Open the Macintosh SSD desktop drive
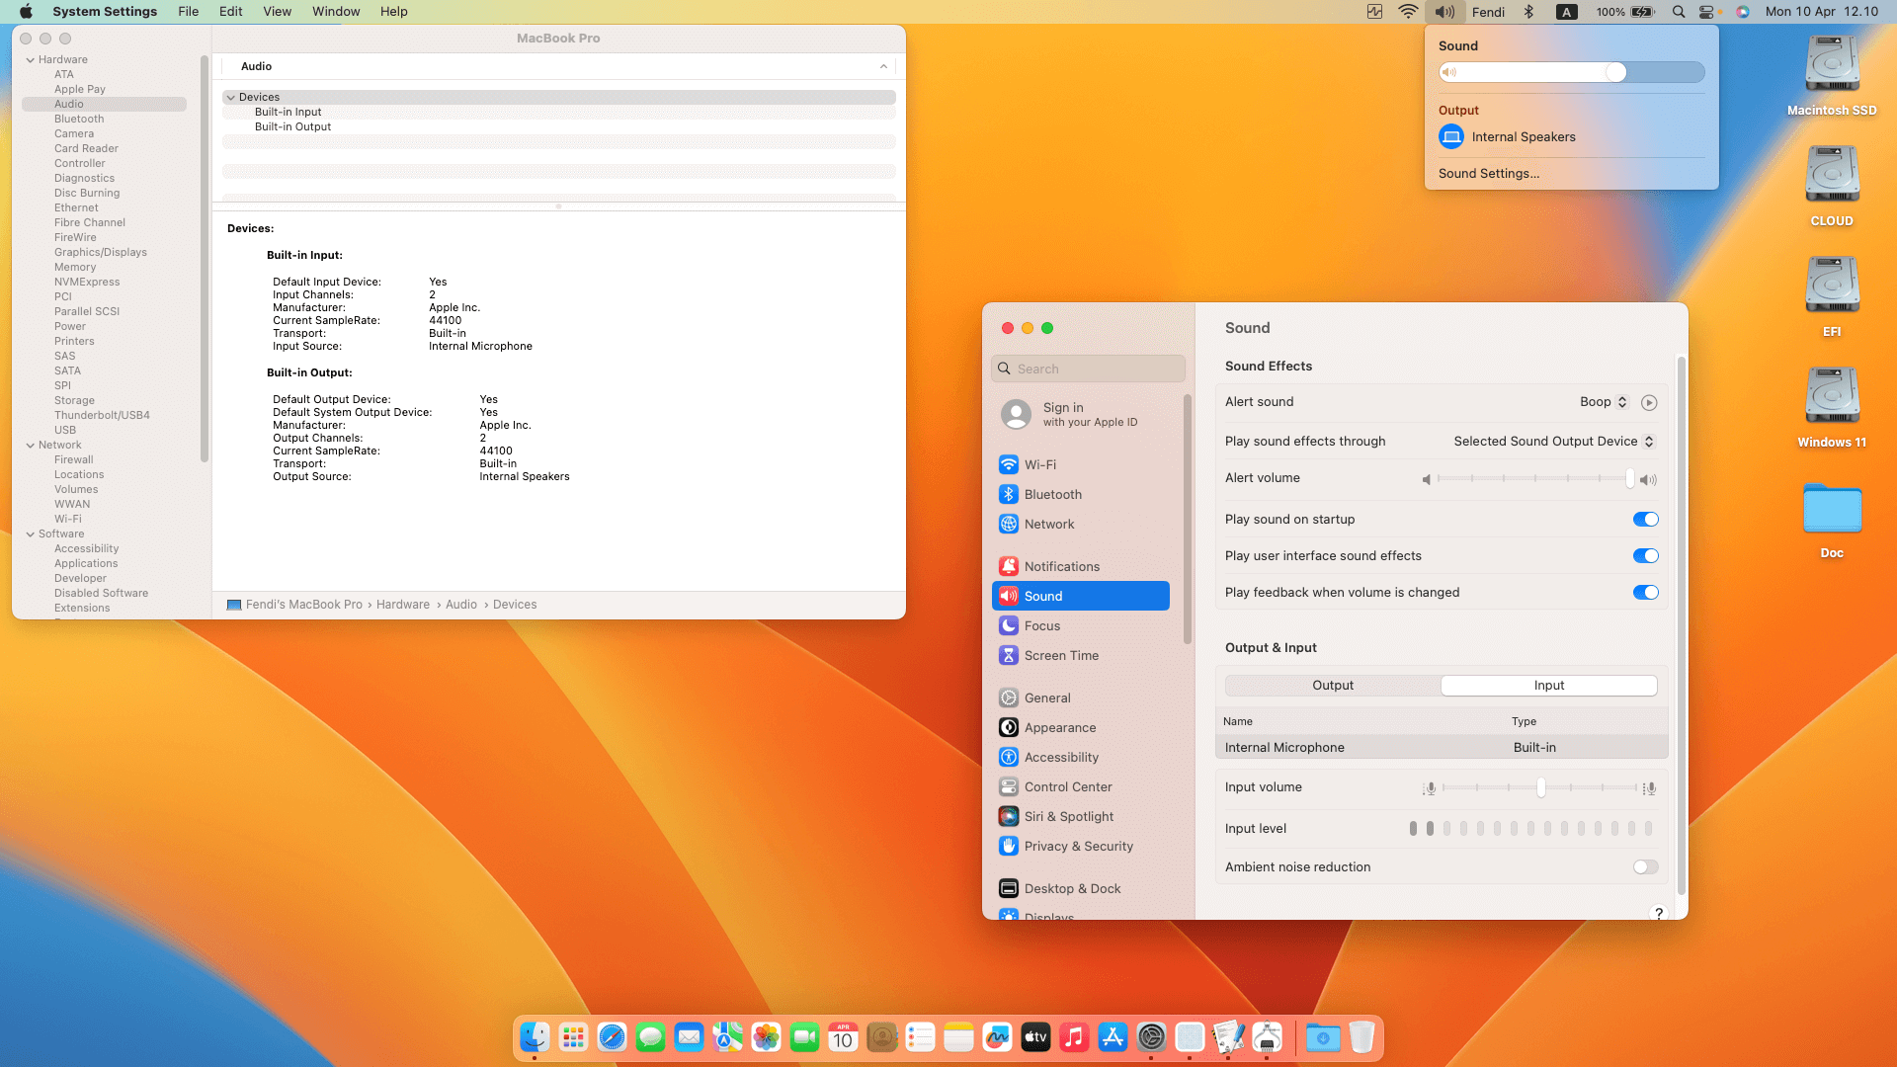1897x1067 pixels. pos(1832,76)
